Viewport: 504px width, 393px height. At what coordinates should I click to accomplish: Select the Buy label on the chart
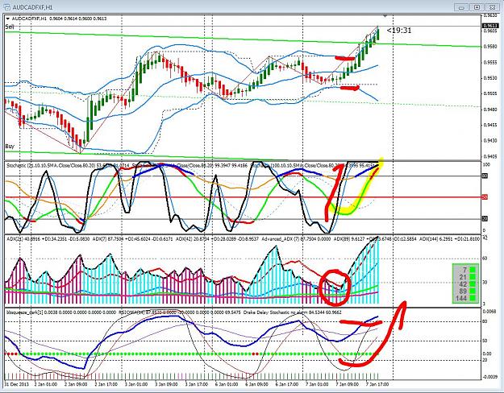tap(10, 146)
